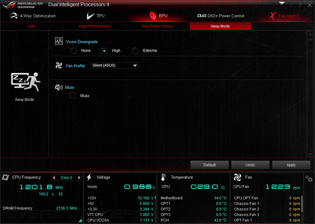Screen dimensions: 315x224
Task: Switch to the TPU tab
Action: pos(95,16)
